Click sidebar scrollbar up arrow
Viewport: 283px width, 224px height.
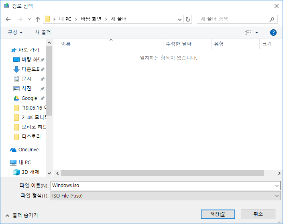(x=49, y=43)
